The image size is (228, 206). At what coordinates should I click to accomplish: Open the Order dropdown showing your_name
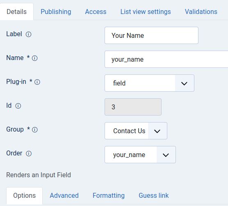pyautogui.click(x=140, y=155)
